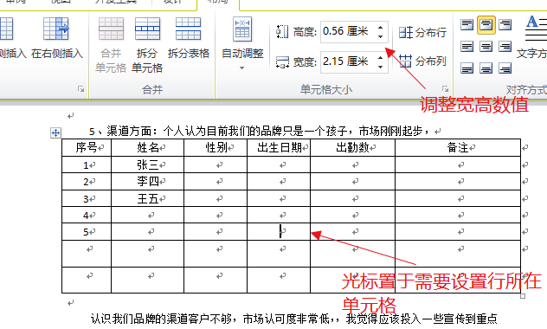Select align center left icon

467,47
